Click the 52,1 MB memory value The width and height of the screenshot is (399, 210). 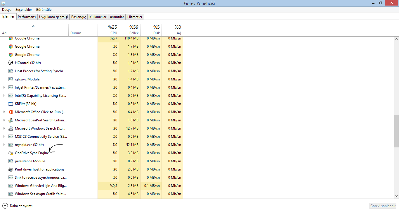133,145
